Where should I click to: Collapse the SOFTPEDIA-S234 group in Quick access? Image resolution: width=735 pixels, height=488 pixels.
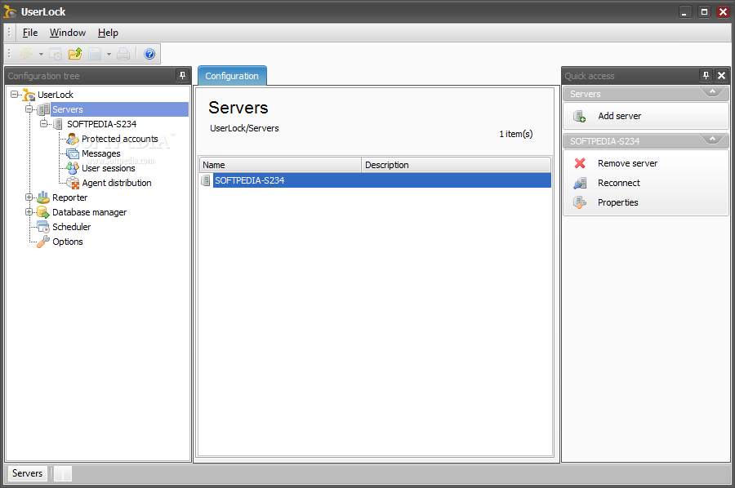712,139
